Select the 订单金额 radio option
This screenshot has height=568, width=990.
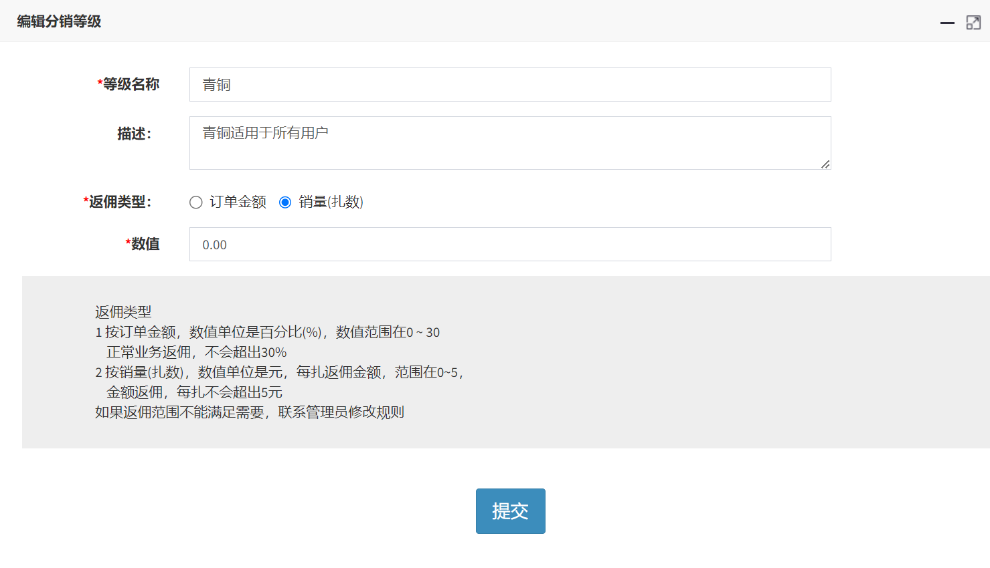[196, 202]
